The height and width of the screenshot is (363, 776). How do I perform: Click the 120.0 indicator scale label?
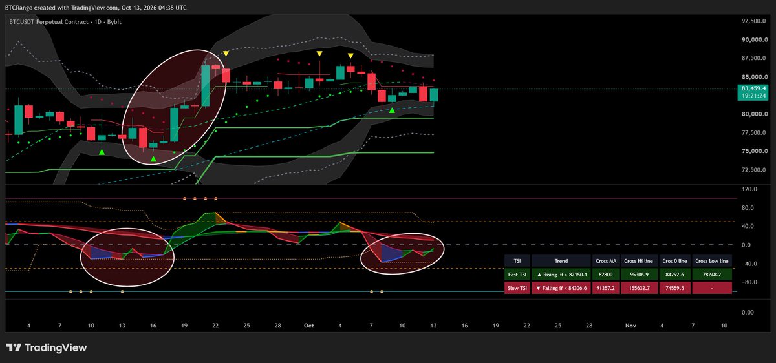click(x=749, y=190)
